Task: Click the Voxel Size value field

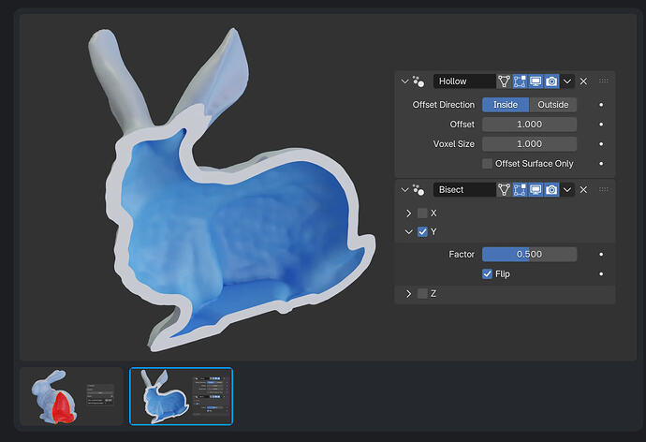Action: pyautogui.click(x=529, y=144)
